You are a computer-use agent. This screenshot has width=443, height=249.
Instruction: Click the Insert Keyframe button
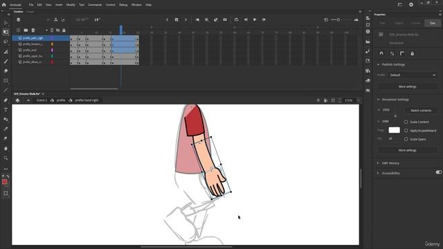click(x=177, y=20)
